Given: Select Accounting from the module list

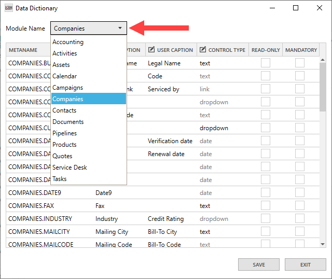Looking at the screenshot, I should [x=68, y=42].
